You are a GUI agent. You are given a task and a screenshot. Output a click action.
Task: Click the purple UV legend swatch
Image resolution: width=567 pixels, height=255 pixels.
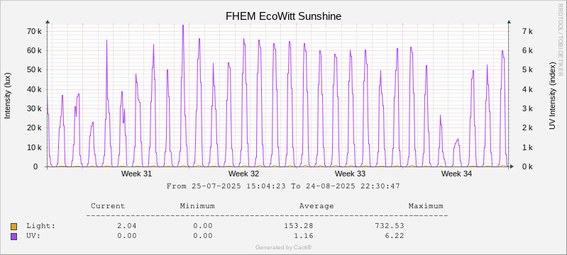point(13,237)
